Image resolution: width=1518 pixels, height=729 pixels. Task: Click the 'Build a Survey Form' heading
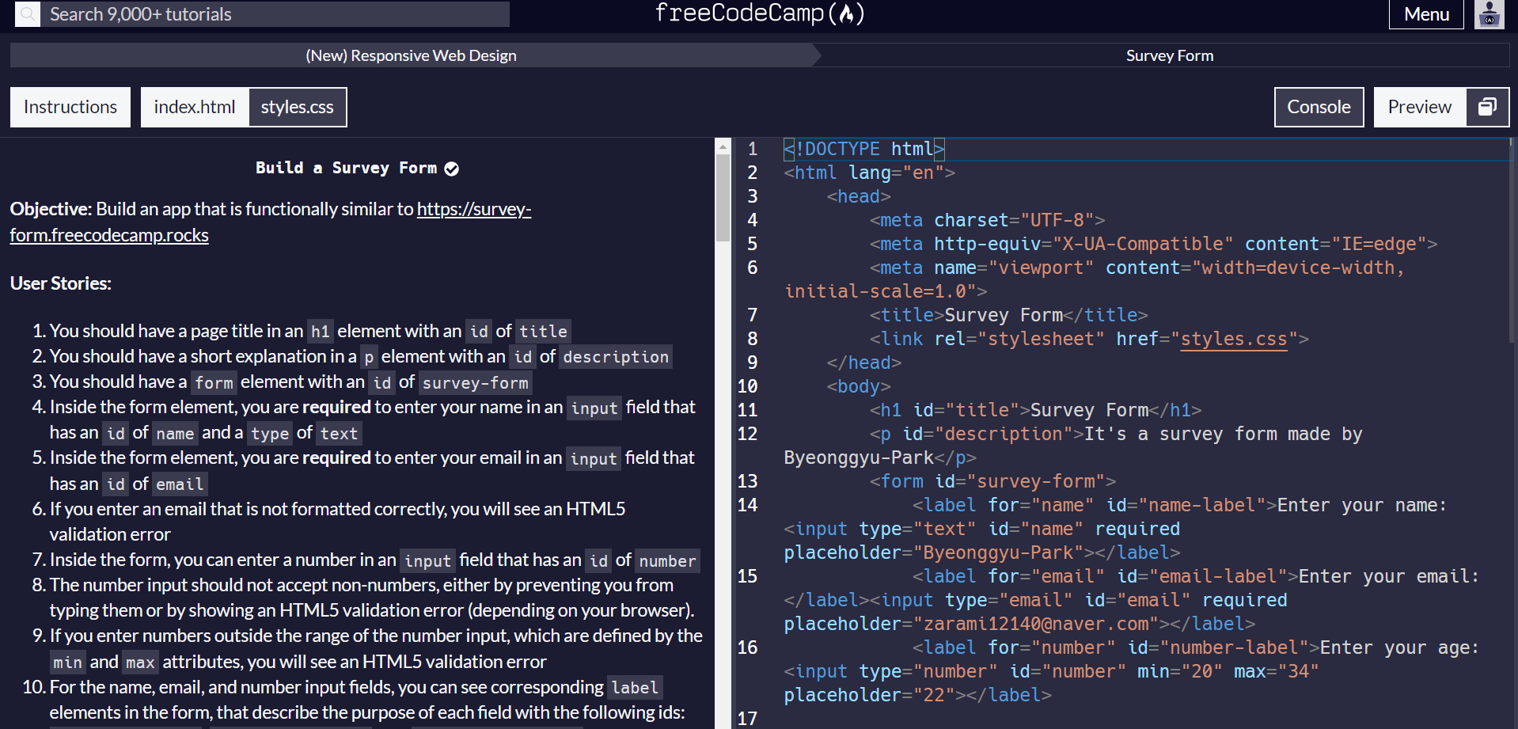click(x=346, y=168)
